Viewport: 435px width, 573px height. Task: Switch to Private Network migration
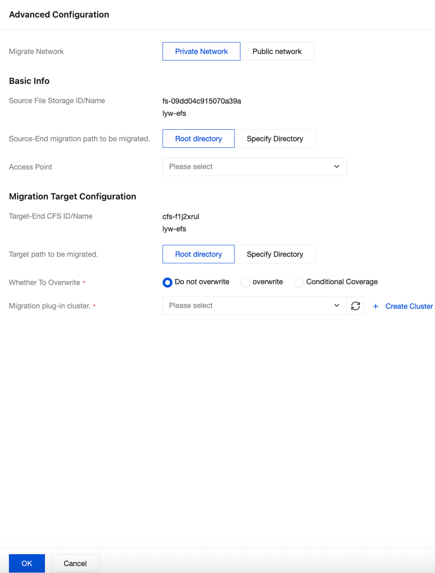[201, 51]
